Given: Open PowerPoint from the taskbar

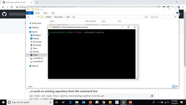Looking at the screenshot, I should click(x=130, y=102).
